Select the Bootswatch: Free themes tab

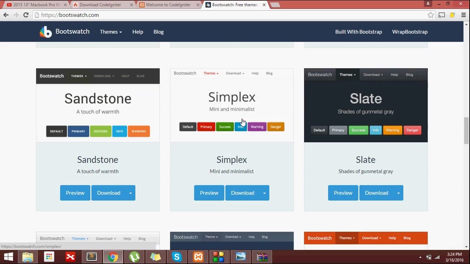click(x=234, y=5)
